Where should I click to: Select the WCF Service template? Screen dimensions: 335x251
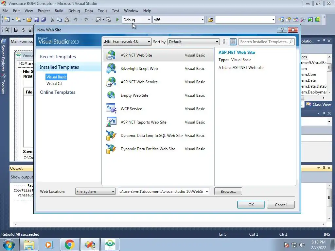158,109
